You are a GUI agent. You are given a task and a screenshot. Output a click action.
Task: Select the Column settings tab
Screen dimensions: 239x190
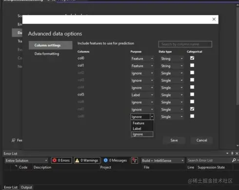(x=51, y=45)
